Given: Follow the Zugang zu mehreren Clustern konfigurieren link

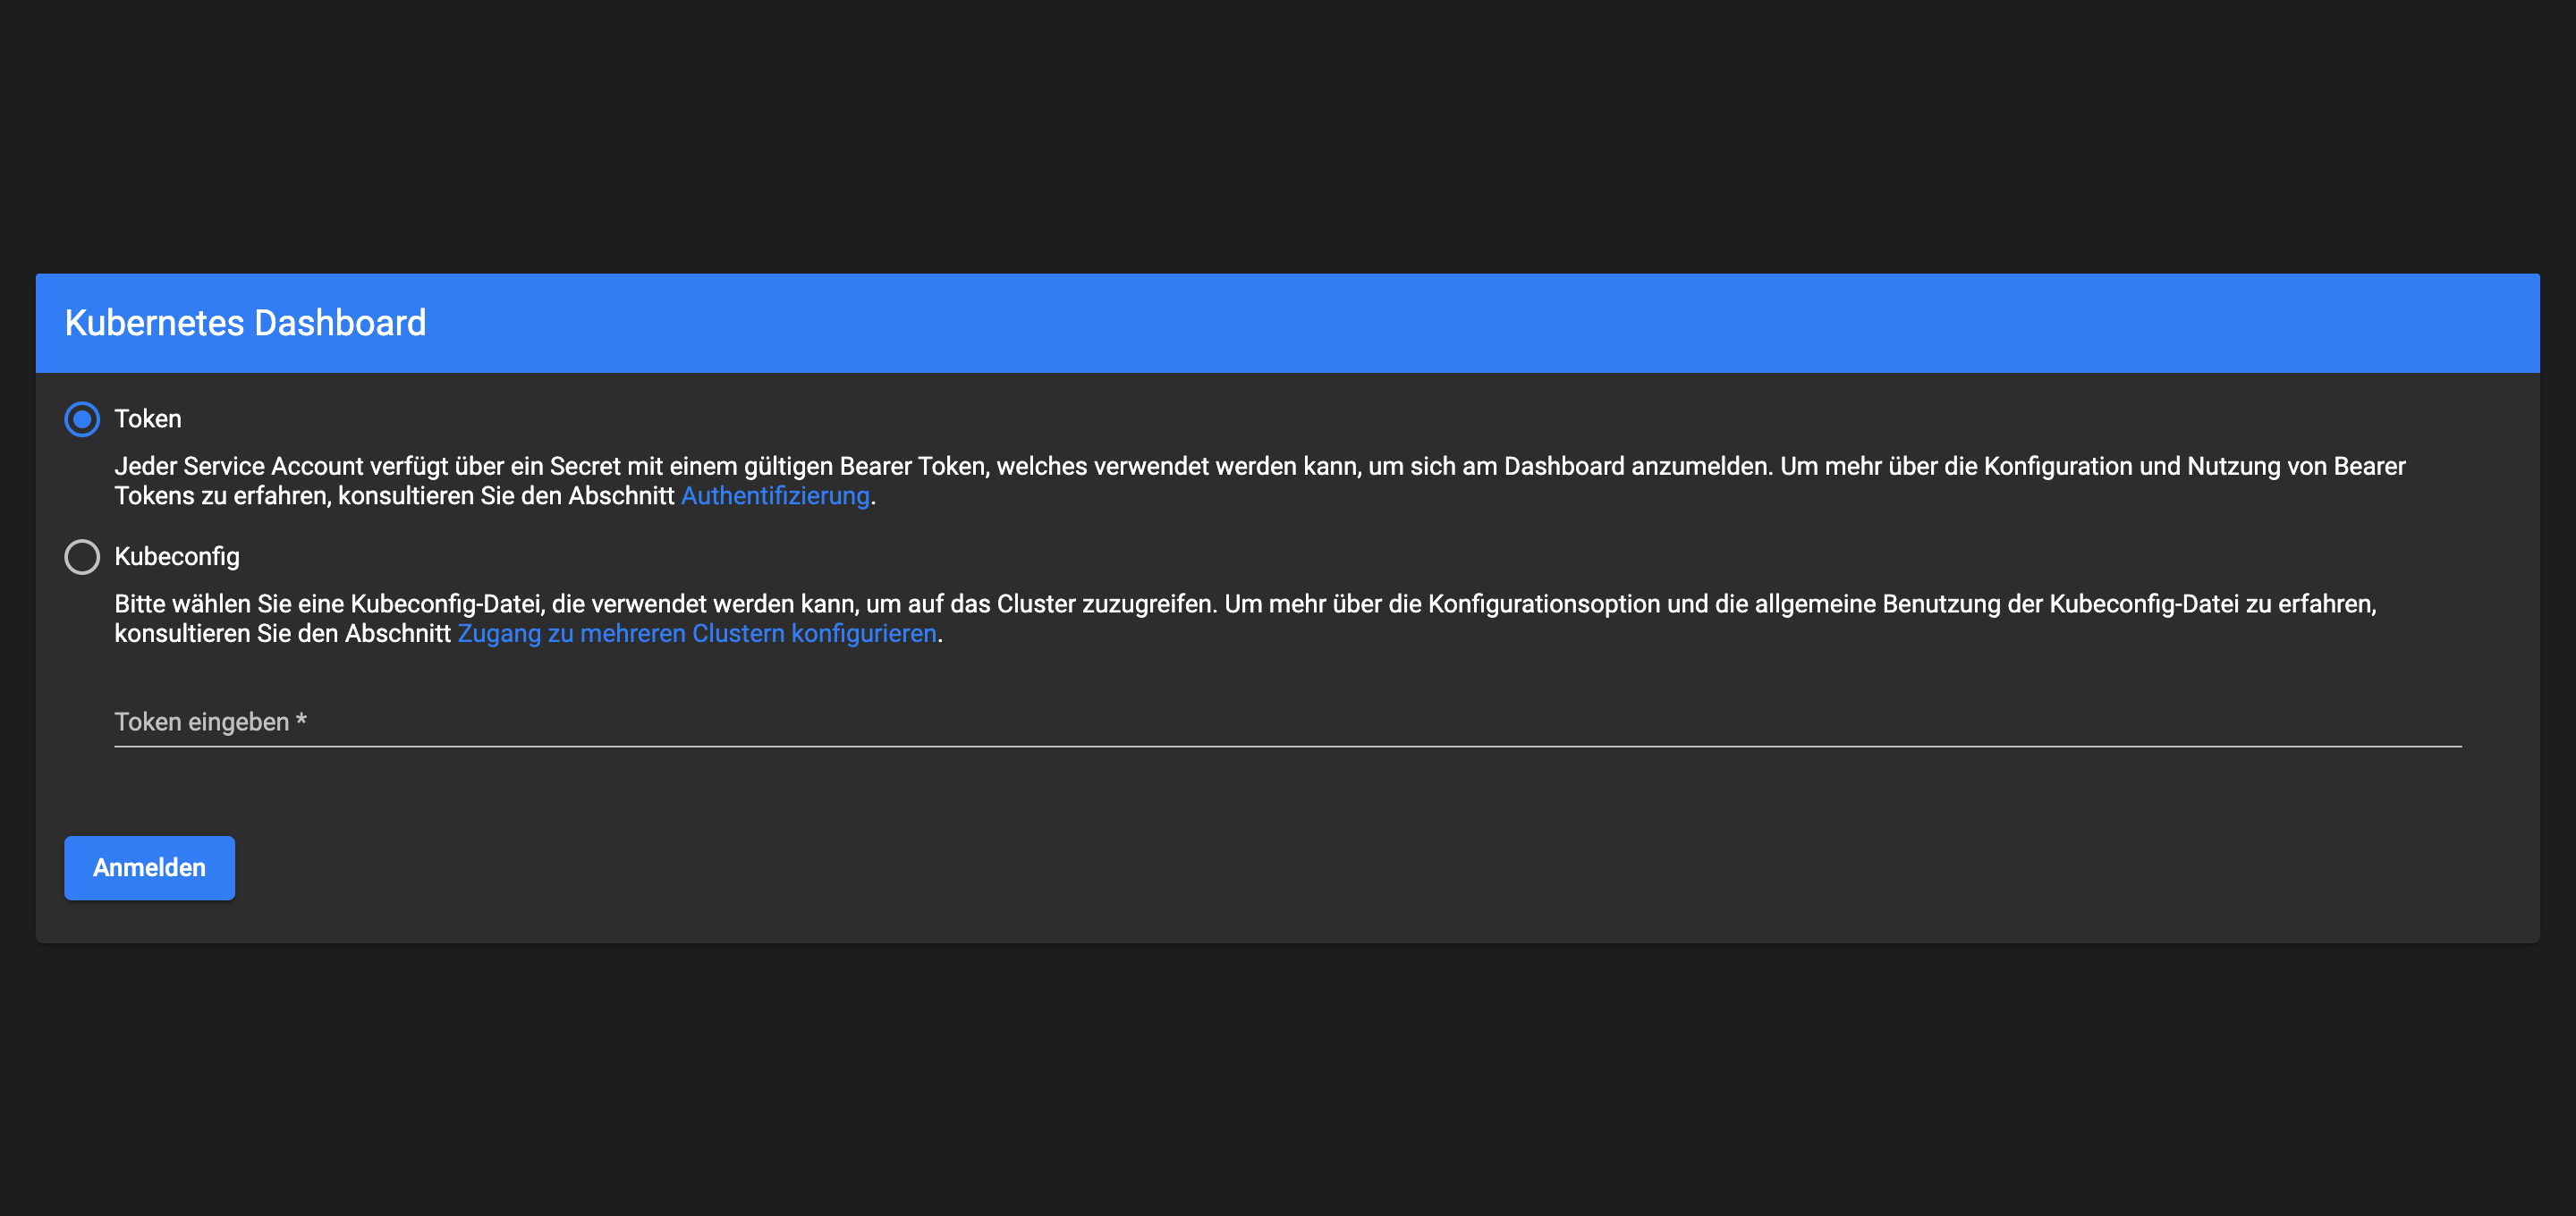Looking at the screenshot, I should (x=698, y=632).
